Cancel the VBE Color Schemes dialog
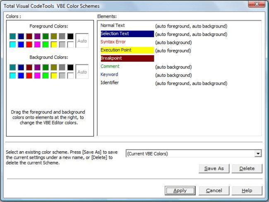This screenshot has width=269, height=202. [214, 190]
